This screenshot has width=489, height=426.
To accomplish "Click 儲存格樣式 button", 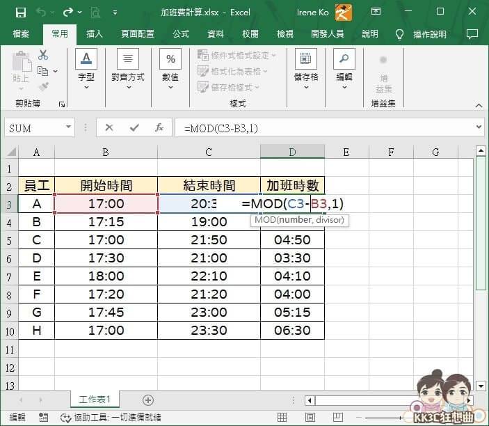I will pyautogui.click(x=228, y=88).
